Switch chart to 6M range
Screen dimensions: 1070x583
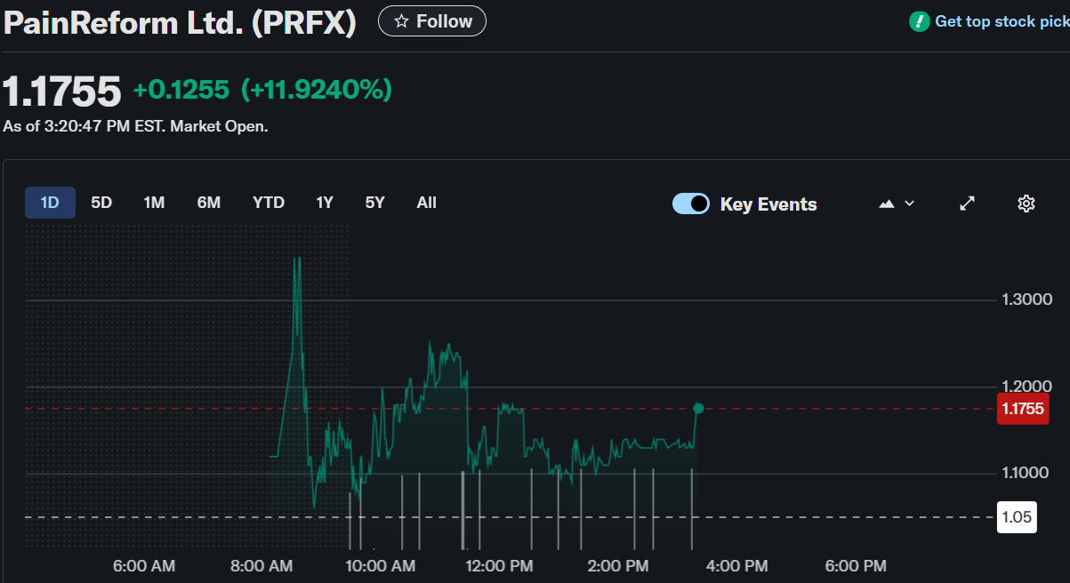tap(209, 203)
